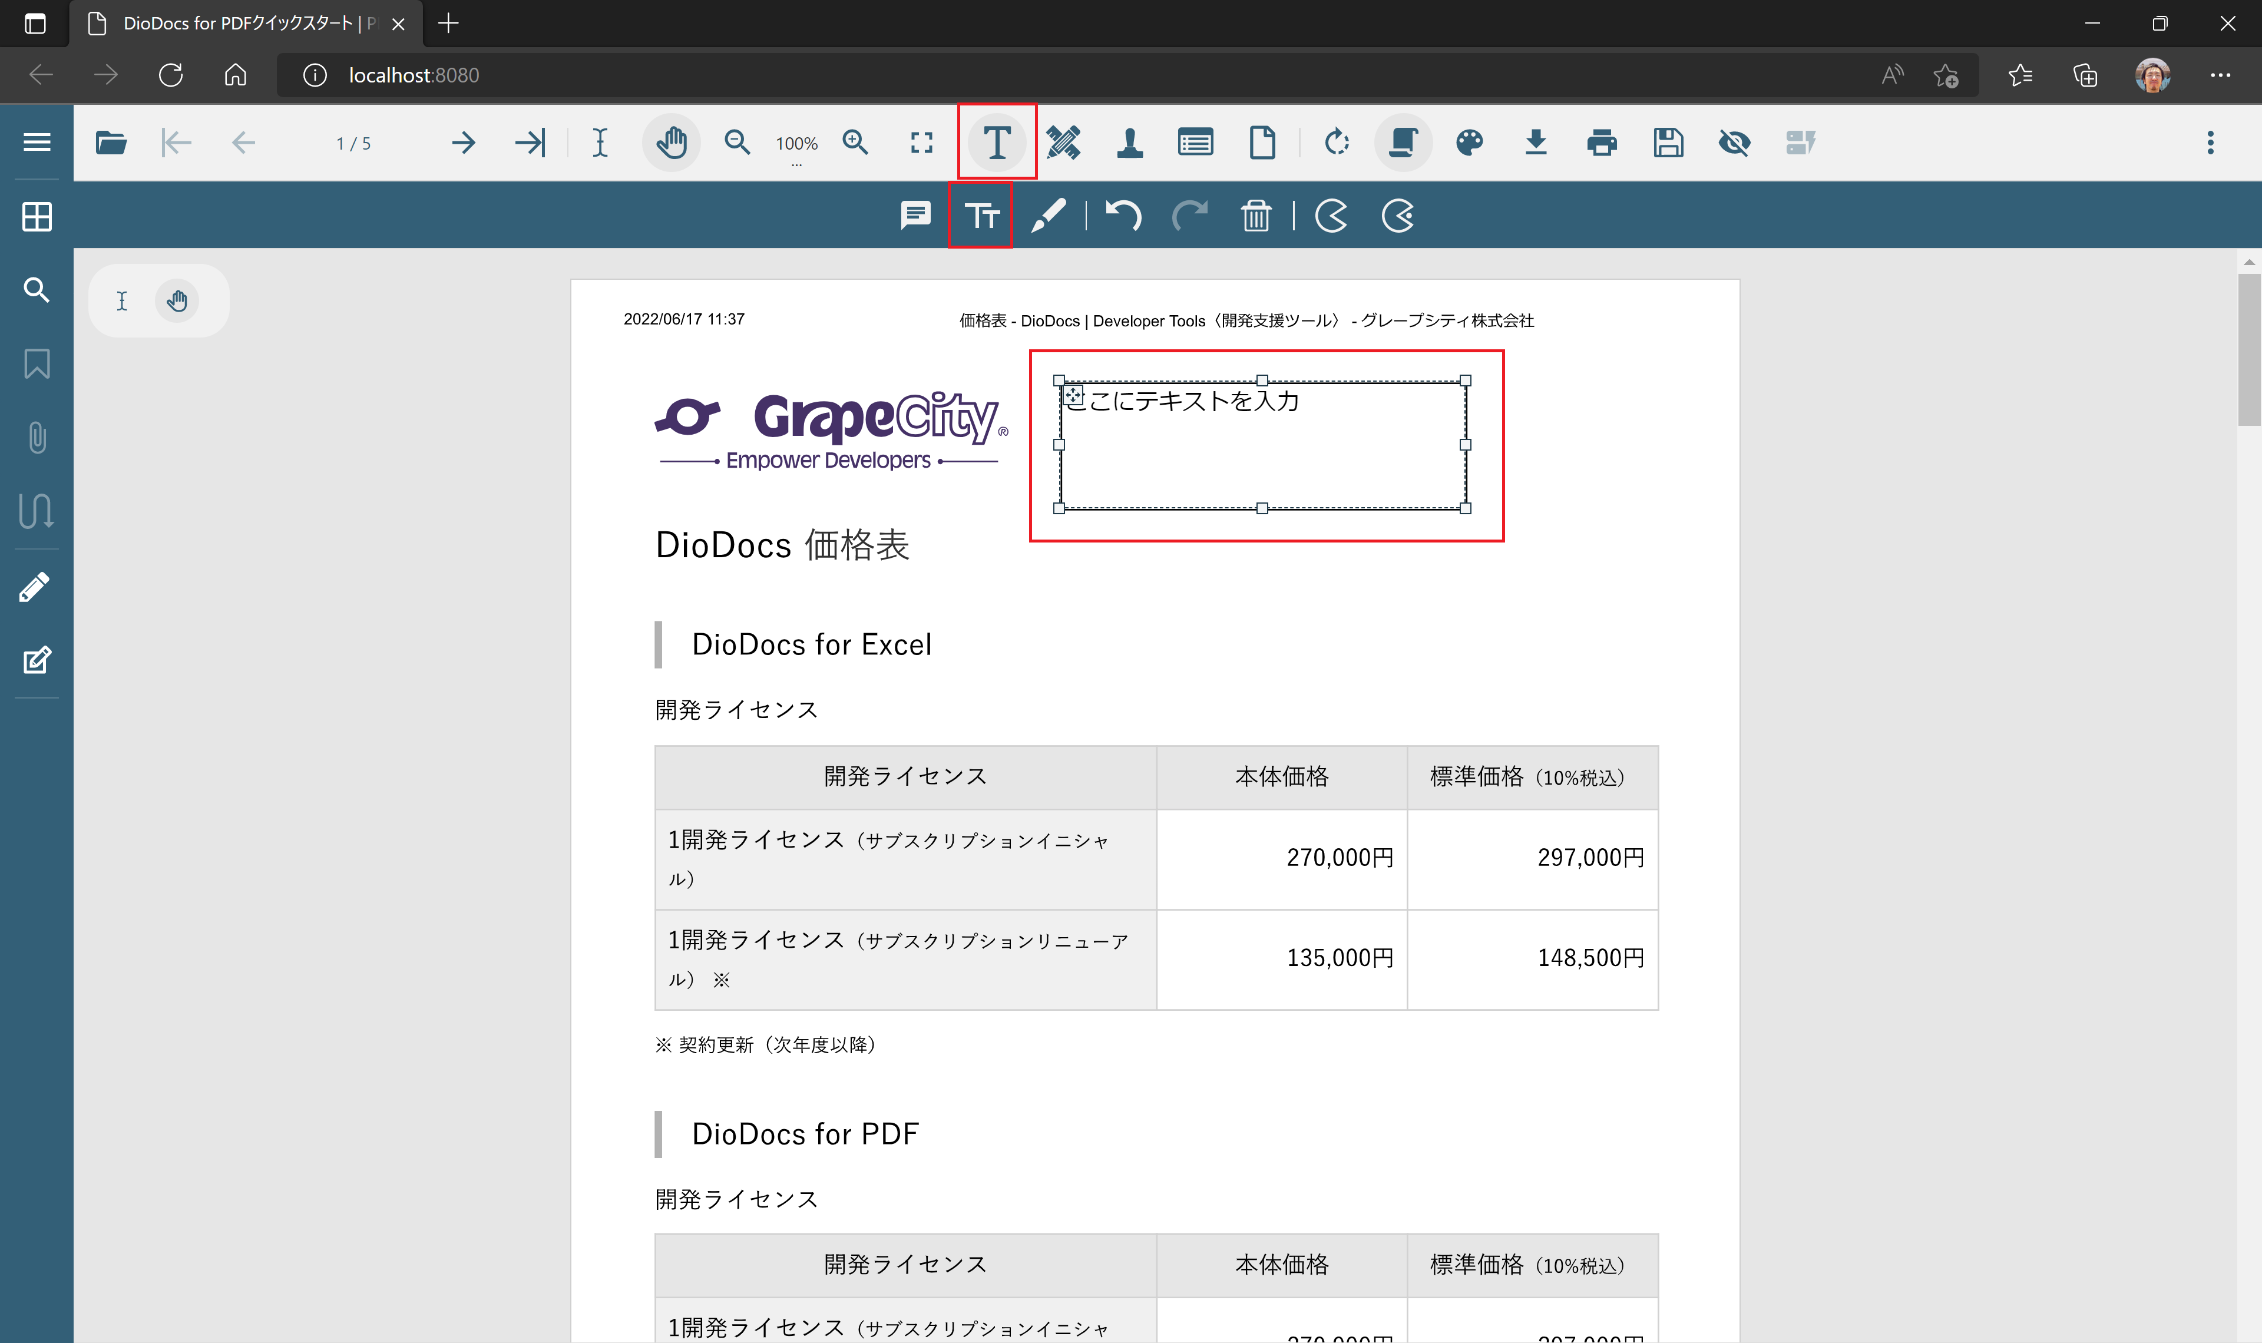Open the form editor icon in sidebar
Screen dimensions: 2262x1343
coord(36,660)
